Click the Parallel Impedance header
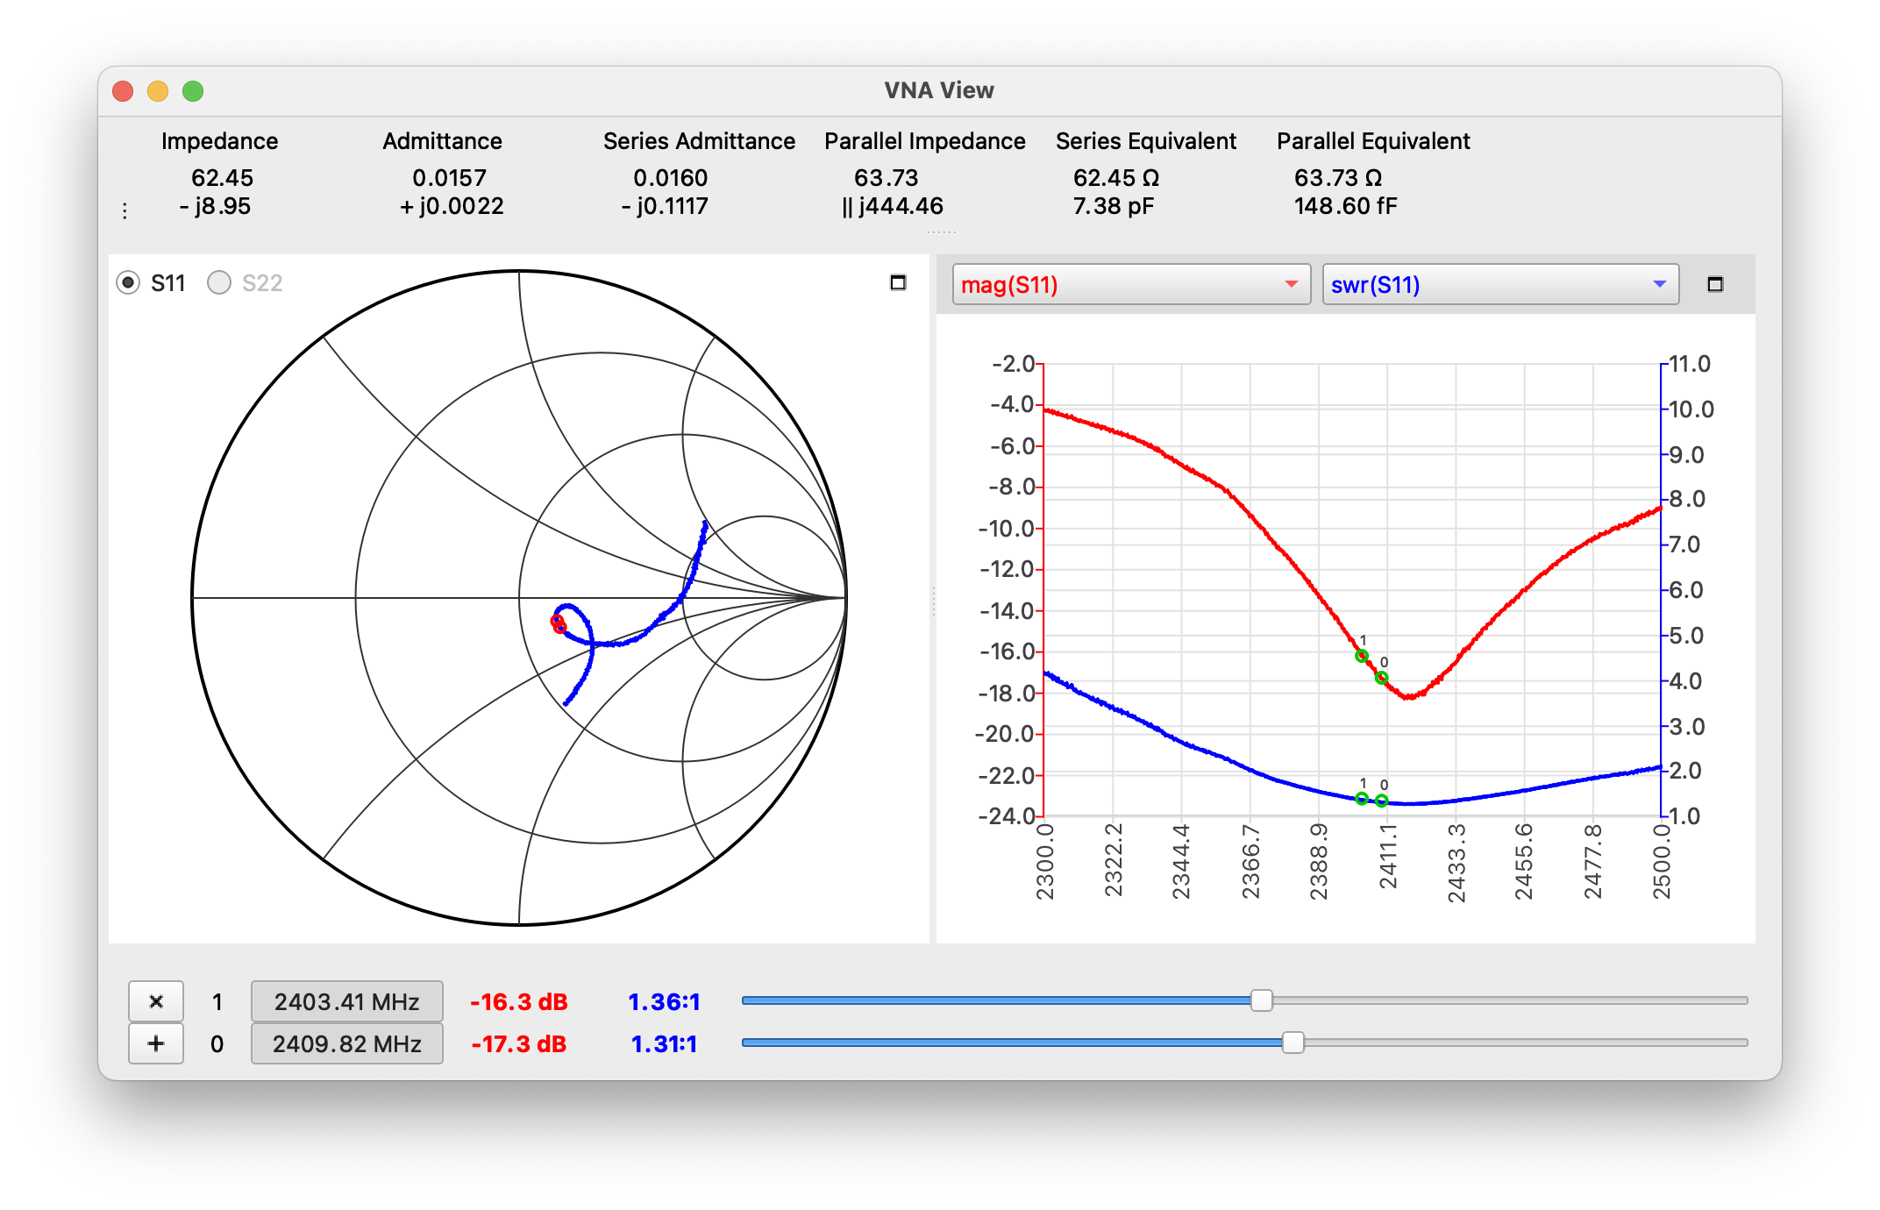1880x1210 pixels. (x=924, y=141)
